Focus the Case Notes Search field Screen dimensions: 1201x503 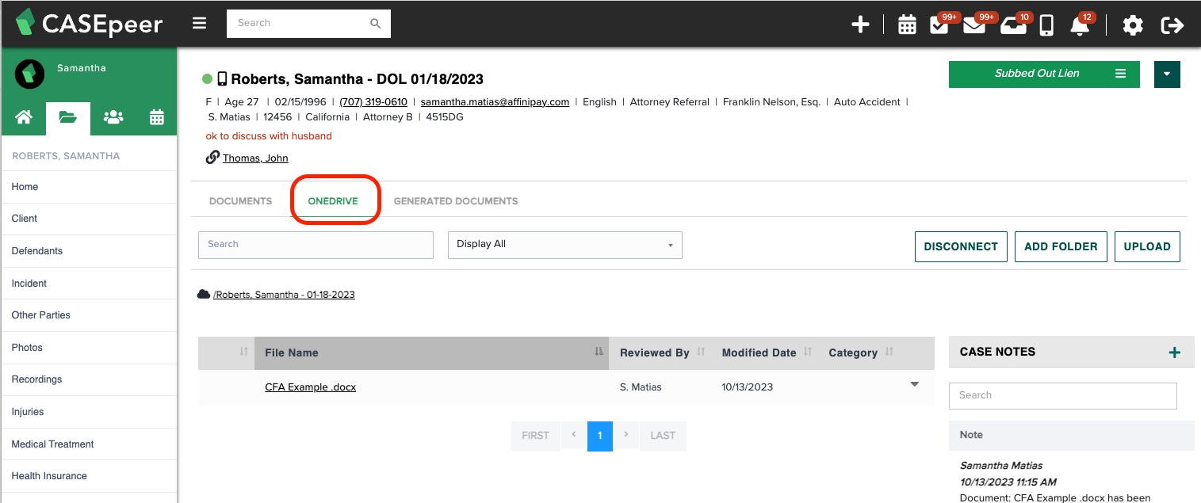(1062, 395)
